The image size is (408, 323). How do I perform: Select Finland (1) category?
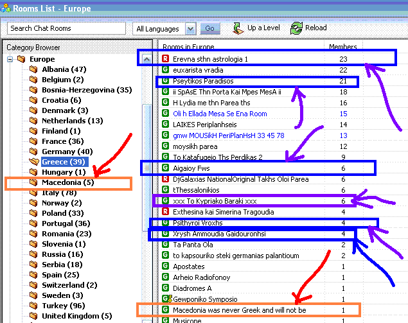pos(61,131)
